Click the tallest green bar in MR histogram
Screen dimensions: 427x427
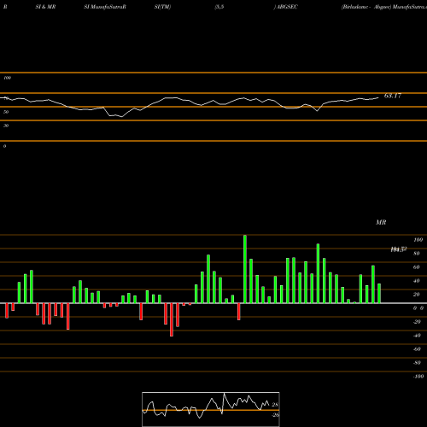point(245,269)
